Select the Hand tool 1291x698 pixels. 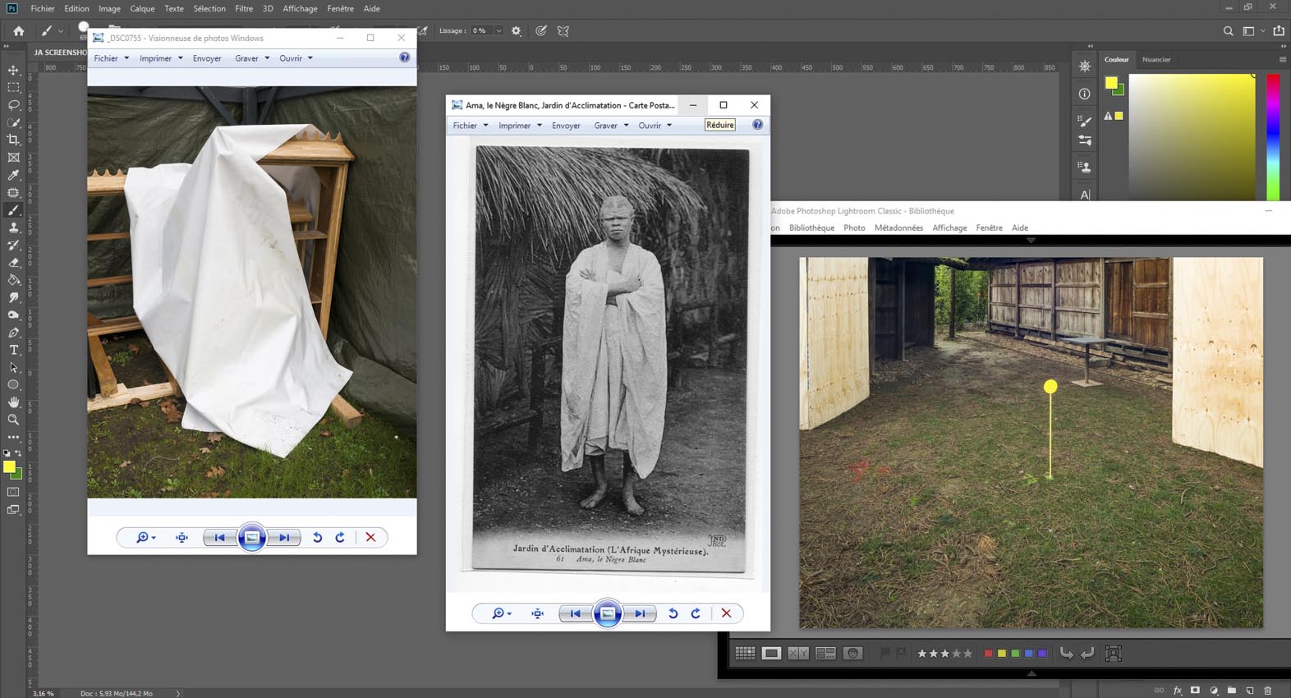click(13, 402)
